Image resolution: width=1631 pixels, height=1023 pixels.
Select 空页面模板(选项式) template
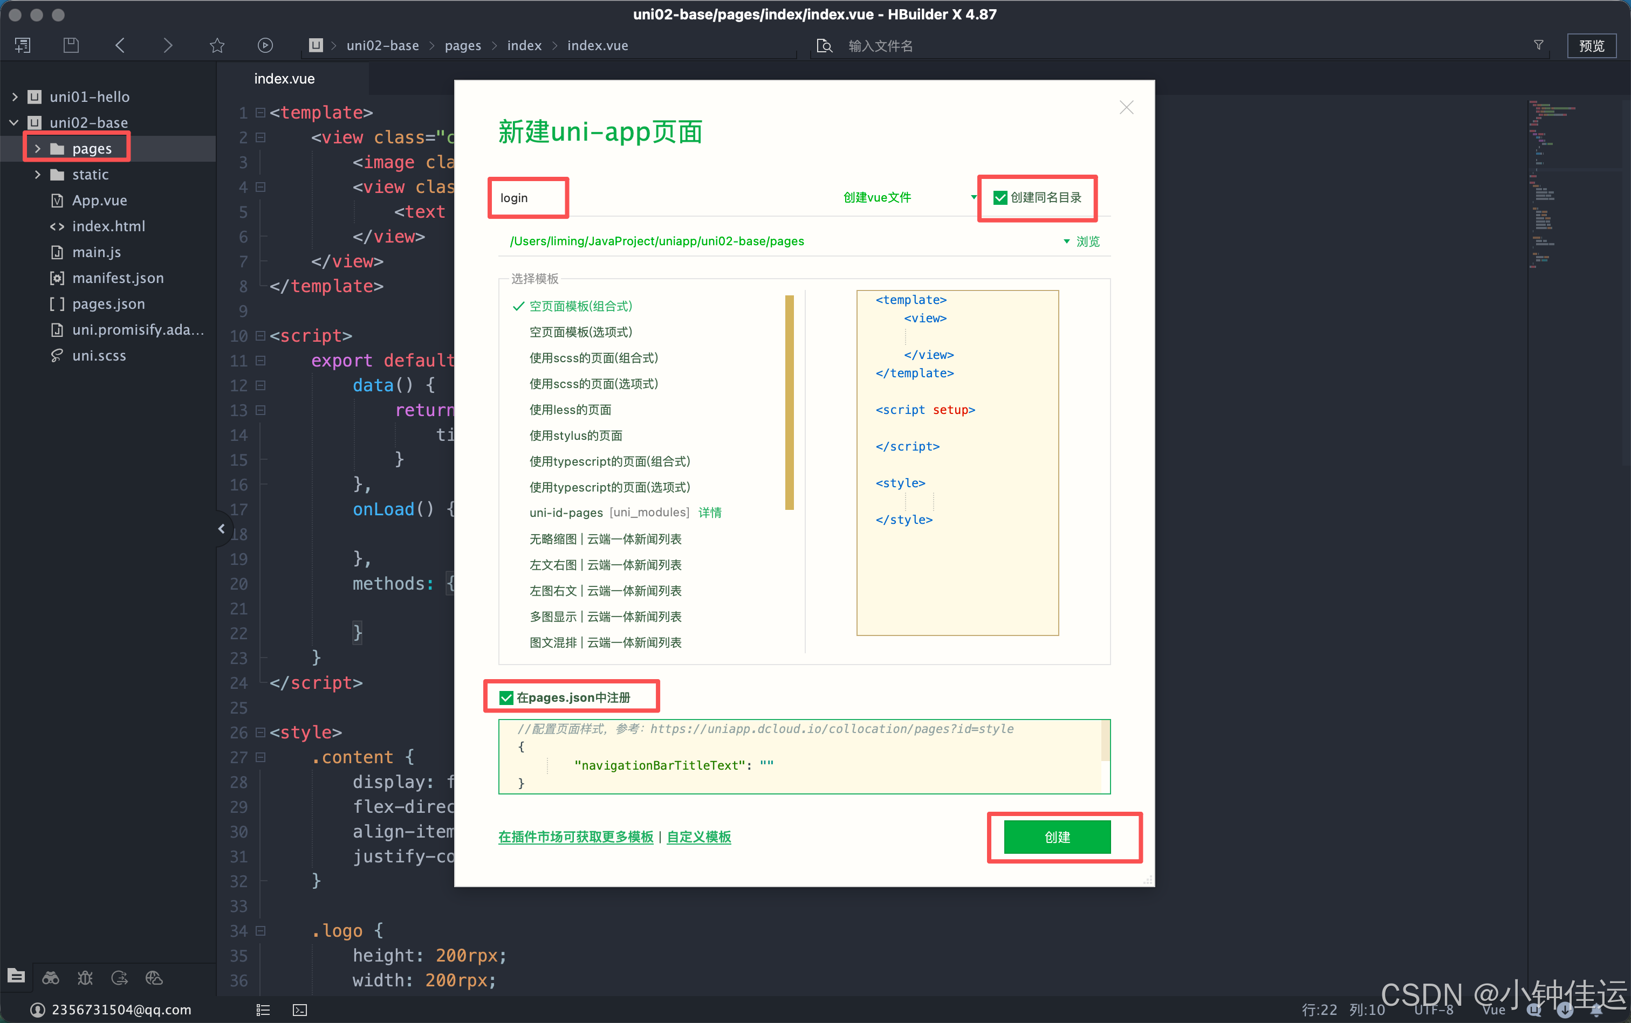(580, 332)
